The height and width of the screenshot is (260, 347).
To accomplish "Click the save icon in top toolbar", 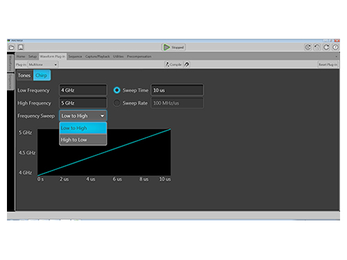I will (21, 47).
